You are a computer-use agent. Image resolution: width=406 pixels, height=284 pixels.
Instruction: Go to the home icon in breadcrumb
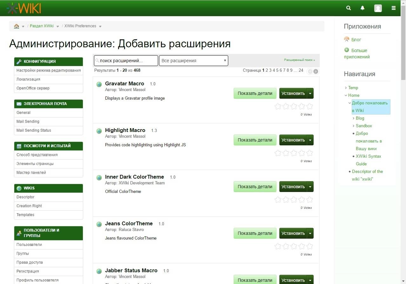point(17,26)
